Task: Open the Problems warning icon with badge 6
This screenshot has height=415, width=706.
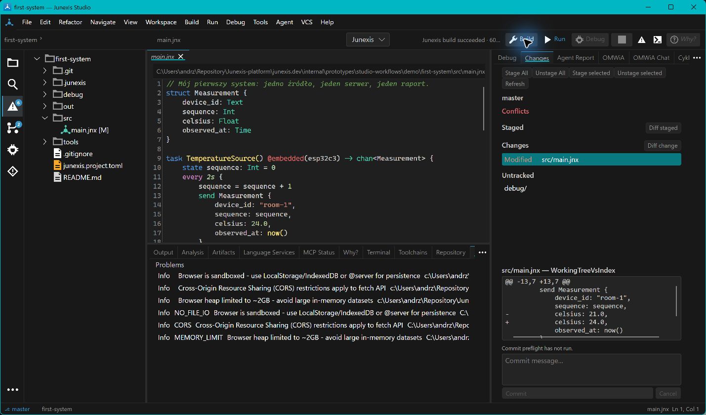Action: [13, 106]
